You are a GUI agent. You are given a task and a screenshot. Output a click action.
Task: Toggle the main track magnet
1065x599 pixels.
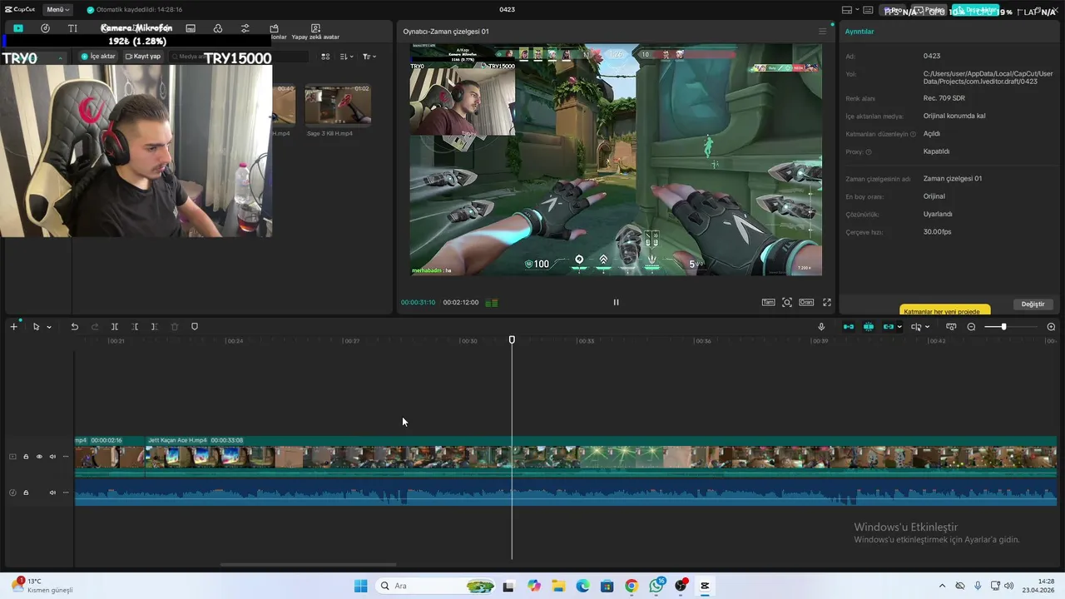849,327
